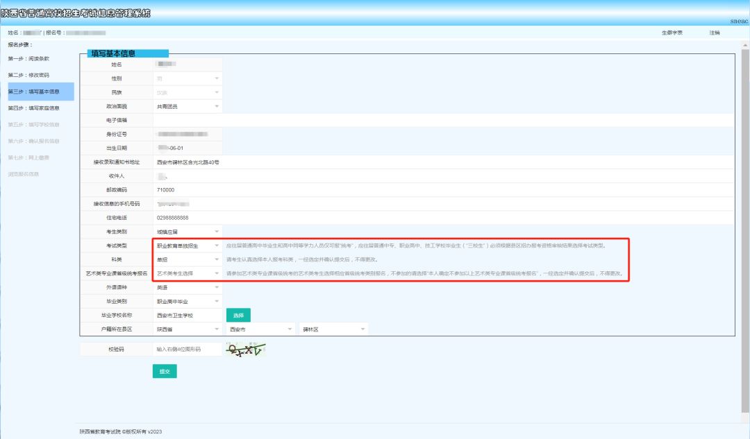This screenshot has height=439, width=750.
Task: Click the 陕西省普通高校招生考试信息管理系统 title
Action: (x=76, y=13)
